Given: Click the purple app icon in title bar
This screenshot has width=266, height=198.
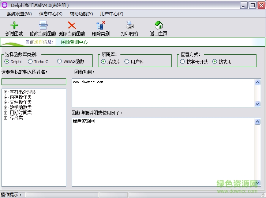Looking at the screenshot, I should [x=5, y=5].
